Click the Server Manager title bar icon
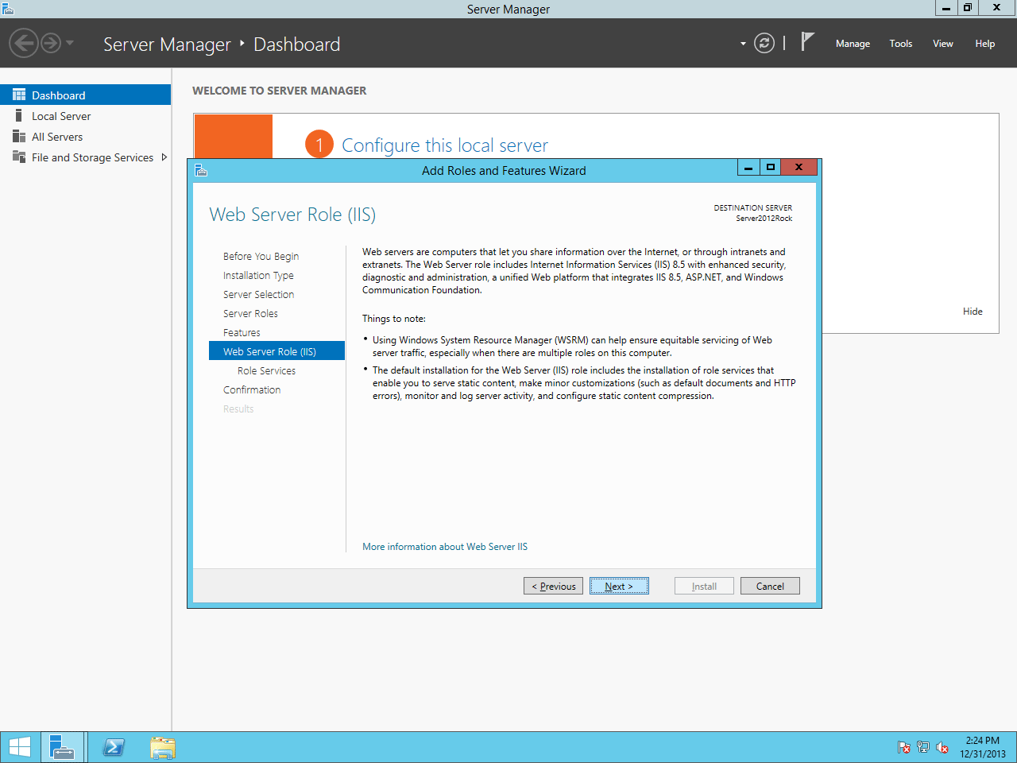1017x763 pixels. [8, 9]
